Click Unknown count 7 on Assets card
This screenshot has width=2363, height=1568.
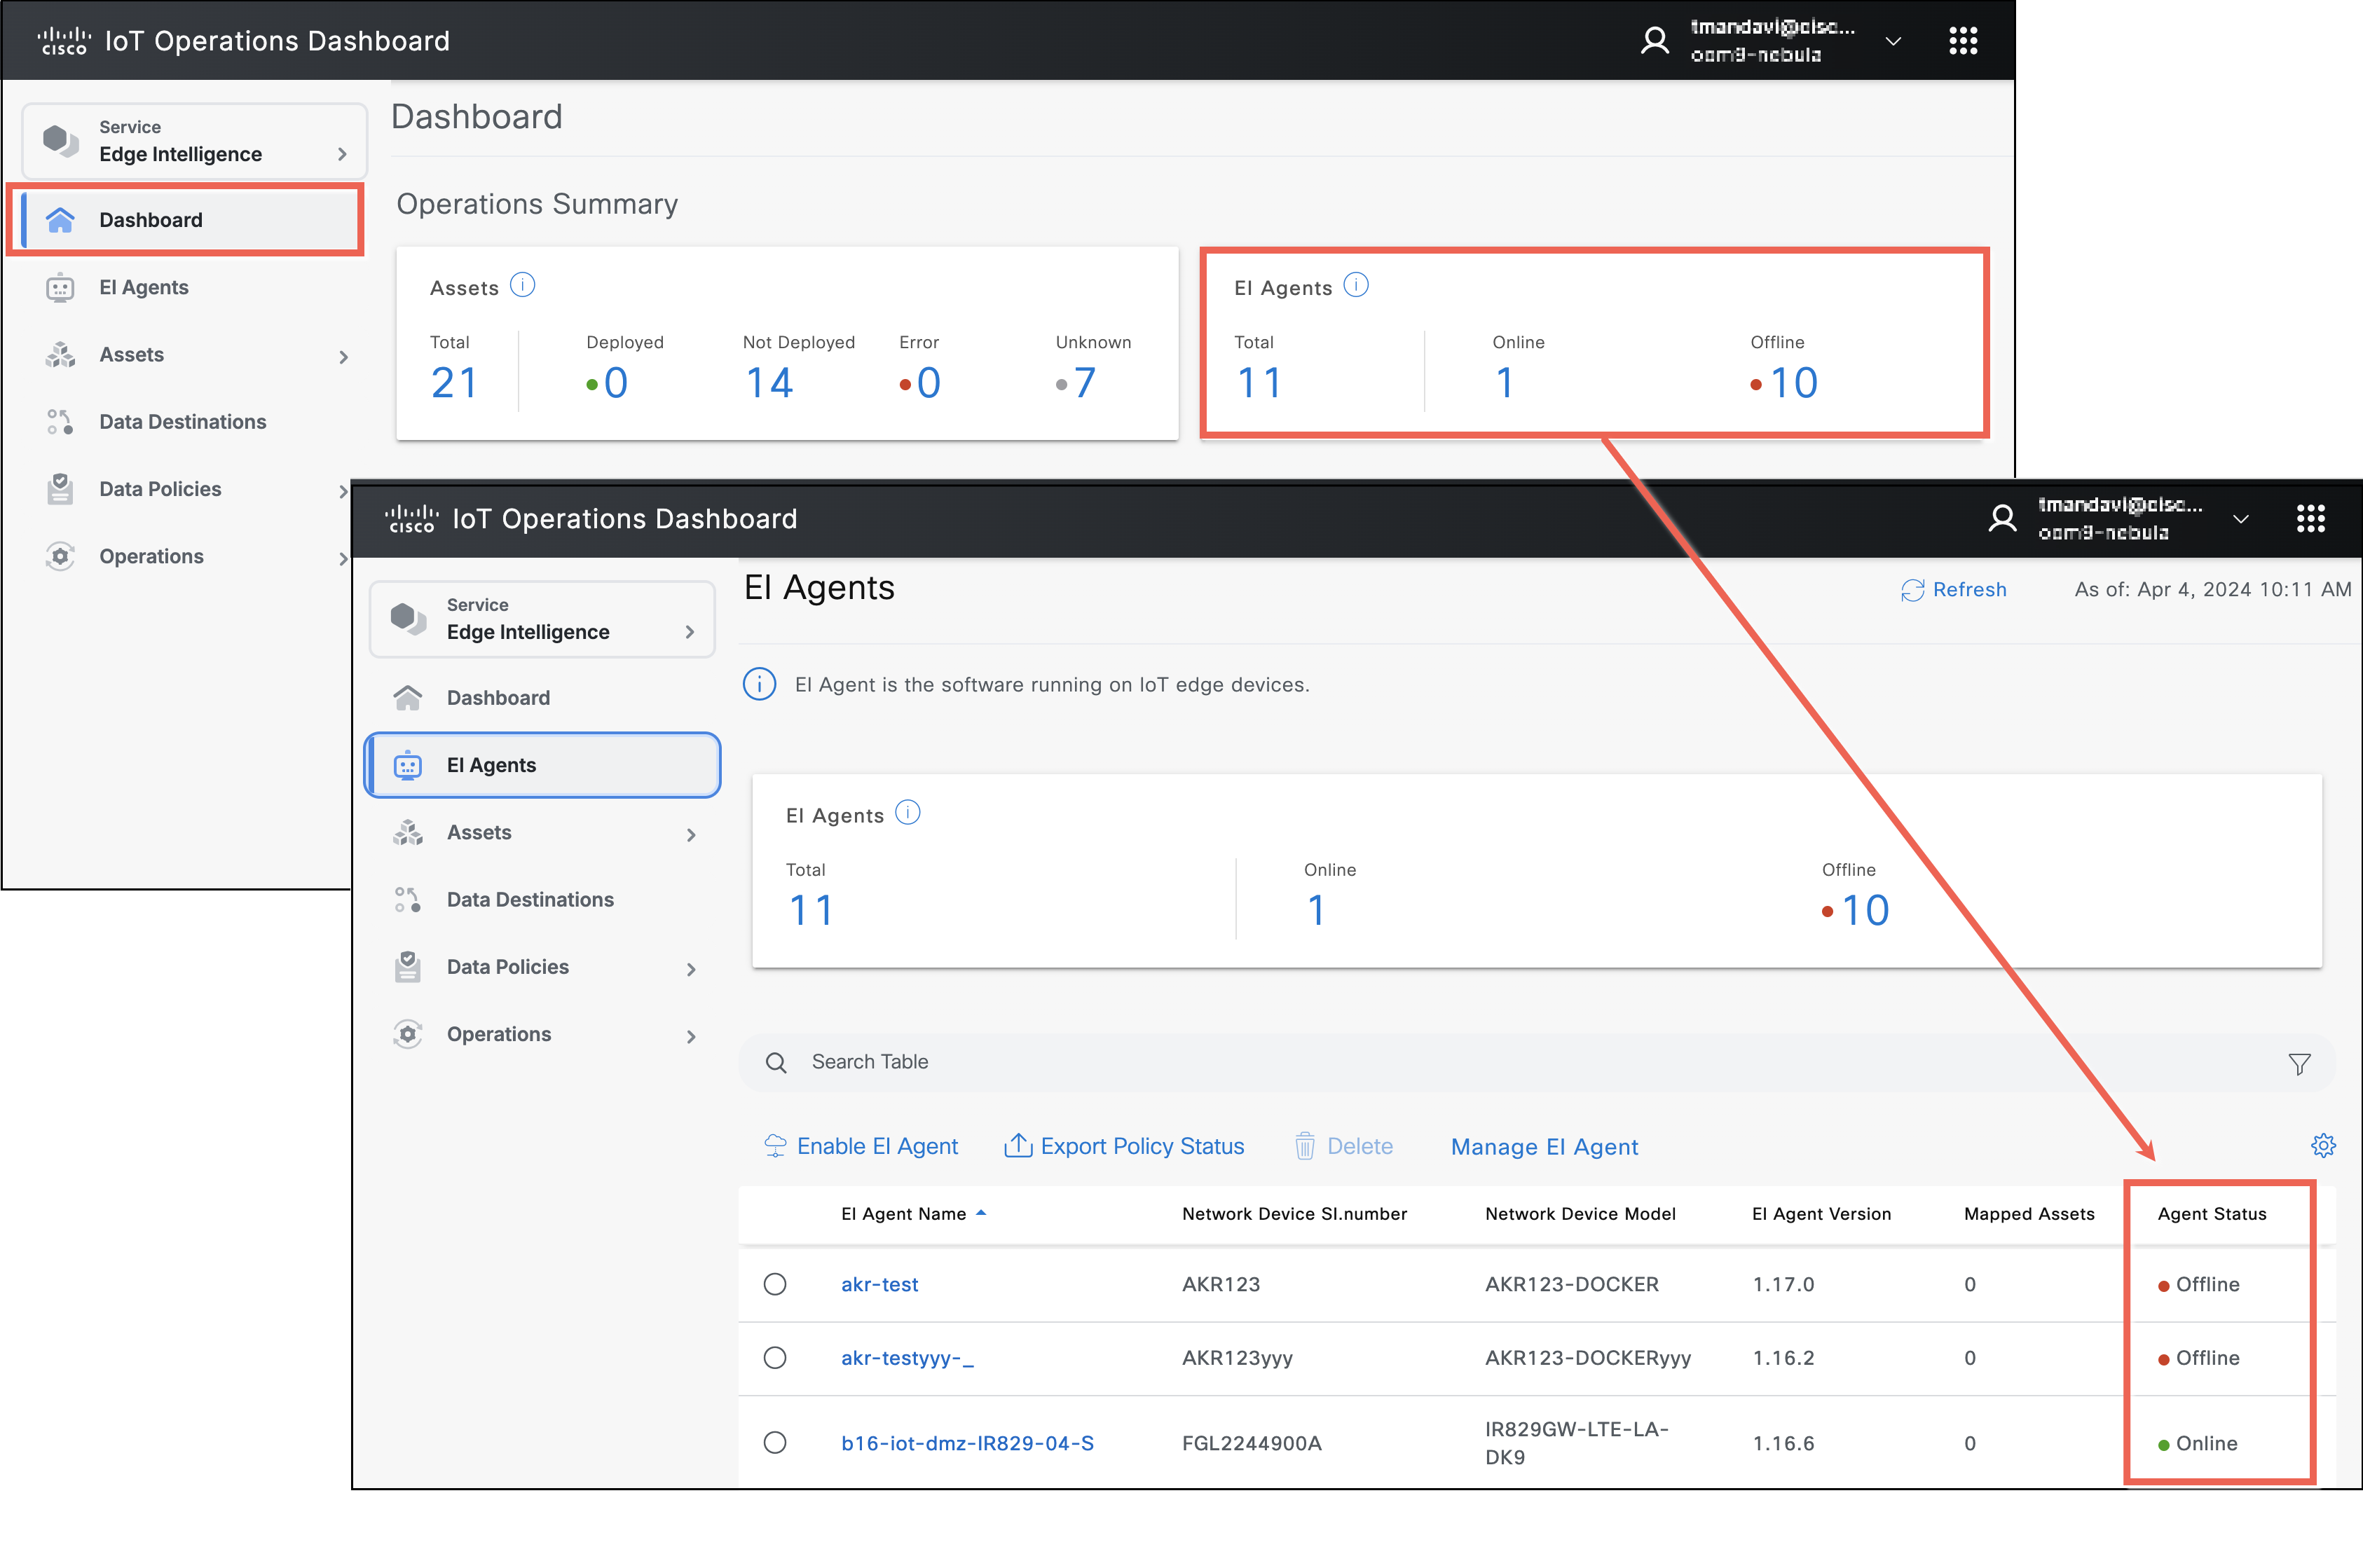point(1085,383)
